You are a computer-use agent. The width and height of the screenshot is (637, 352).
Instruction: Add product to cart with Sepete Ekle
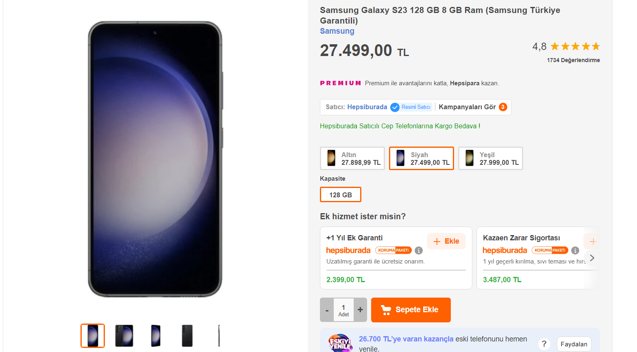click(411, 310)
